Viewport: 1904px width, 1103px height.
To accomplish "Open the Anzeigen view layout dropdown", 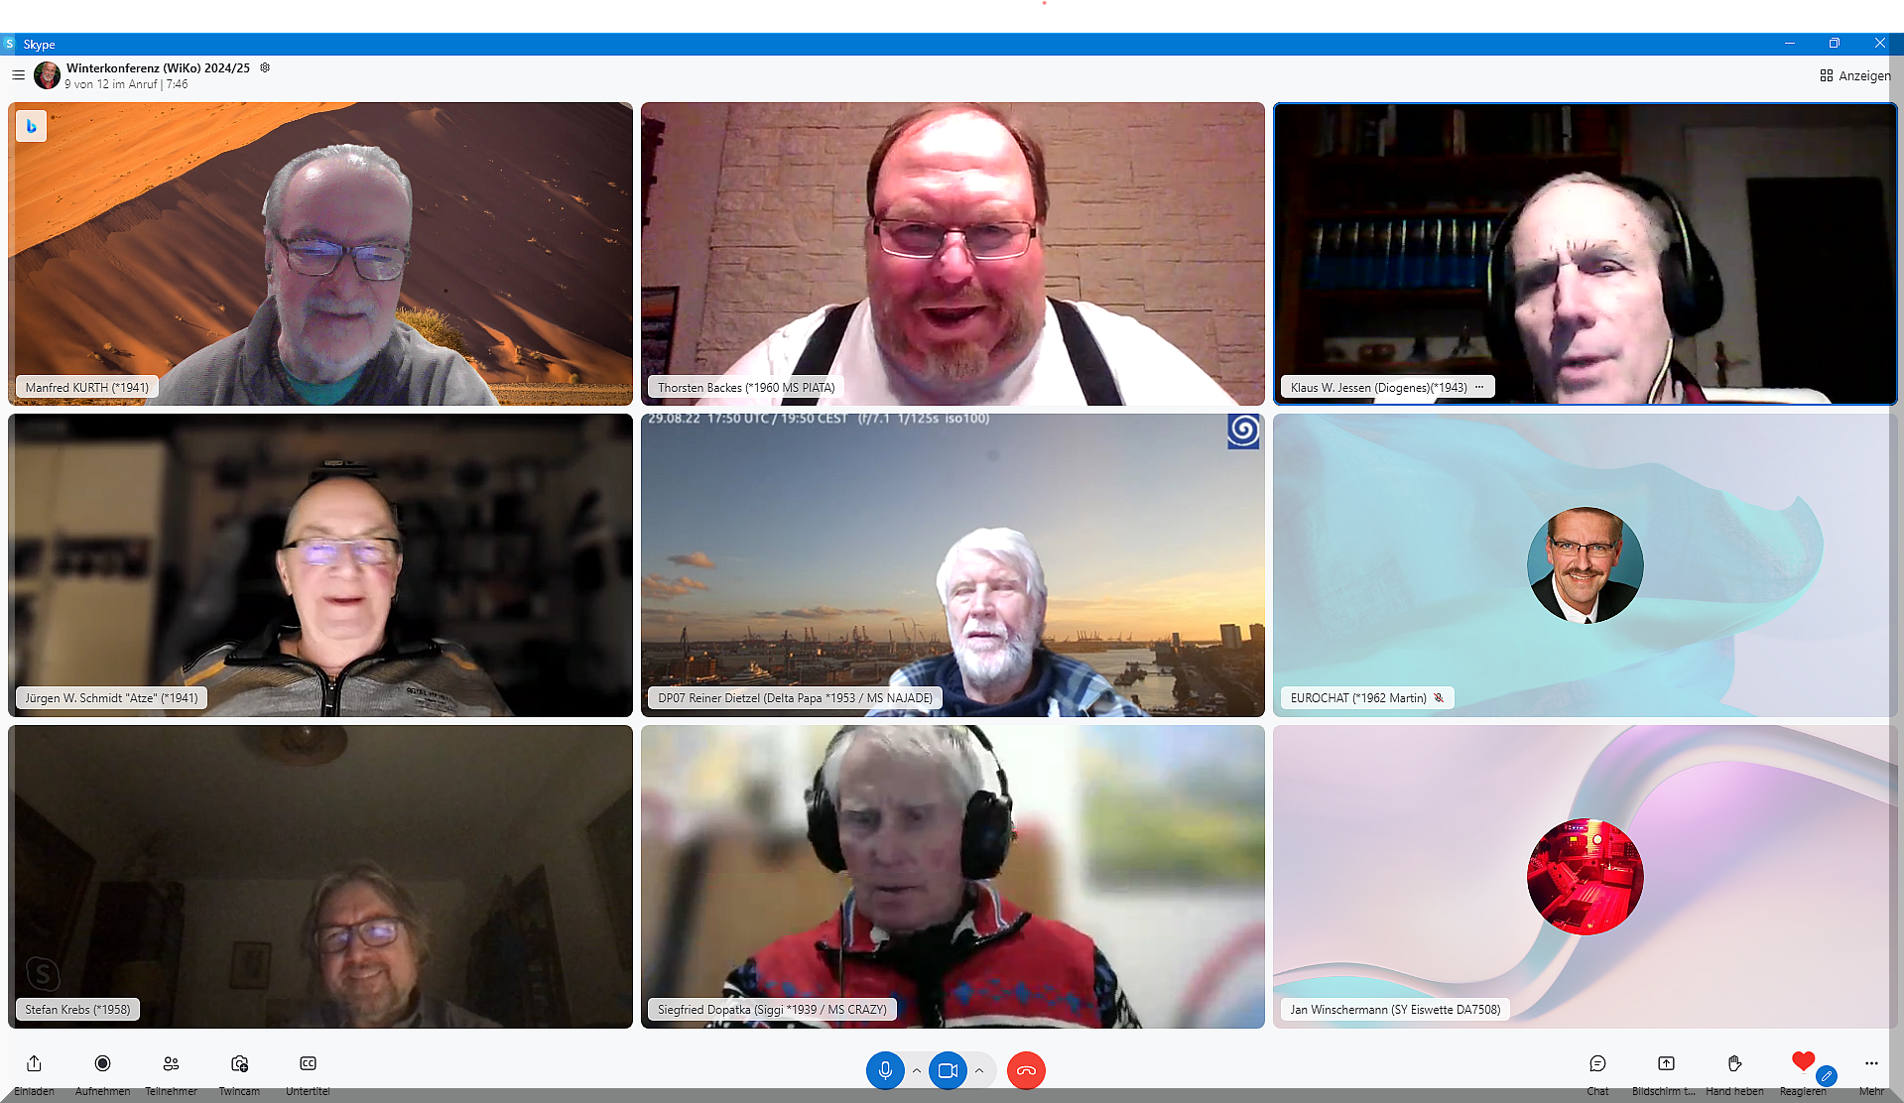I will (x=1854, y=75).
